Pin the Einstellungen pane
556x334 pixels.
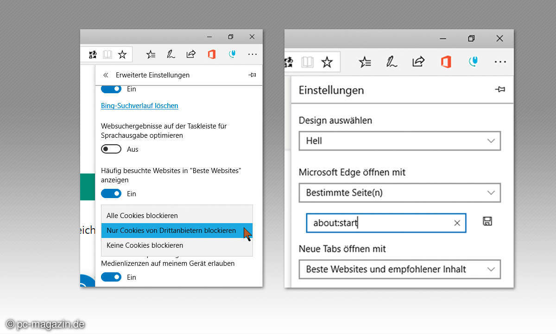point(500,90)
